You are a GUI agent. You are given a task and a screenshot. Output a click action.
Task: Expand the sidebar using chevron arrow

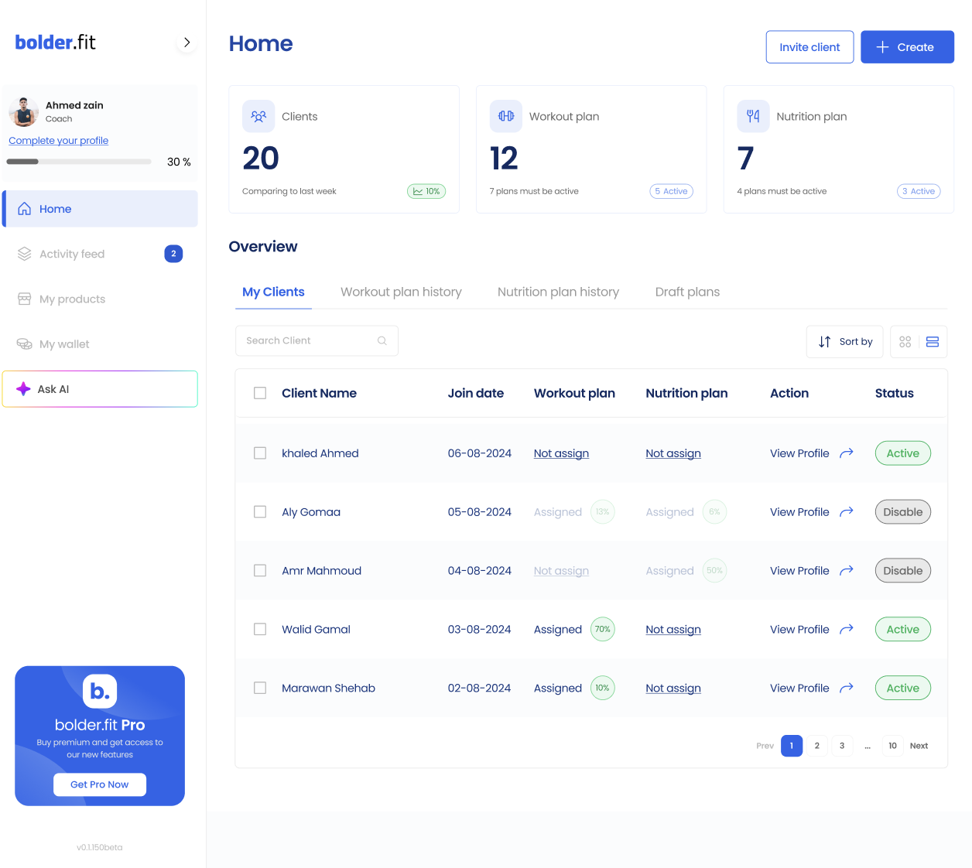tap(187, 43)
